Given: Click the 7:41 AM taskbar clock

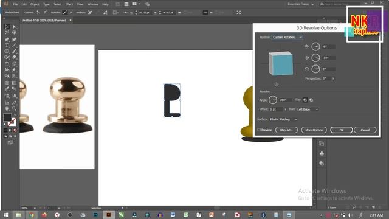Looking at the screenshot, I should tap(376, 215).
